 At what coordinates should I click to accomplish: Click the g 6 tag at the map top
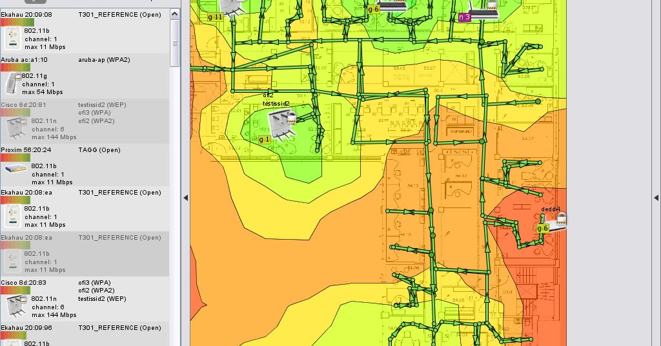374,9
